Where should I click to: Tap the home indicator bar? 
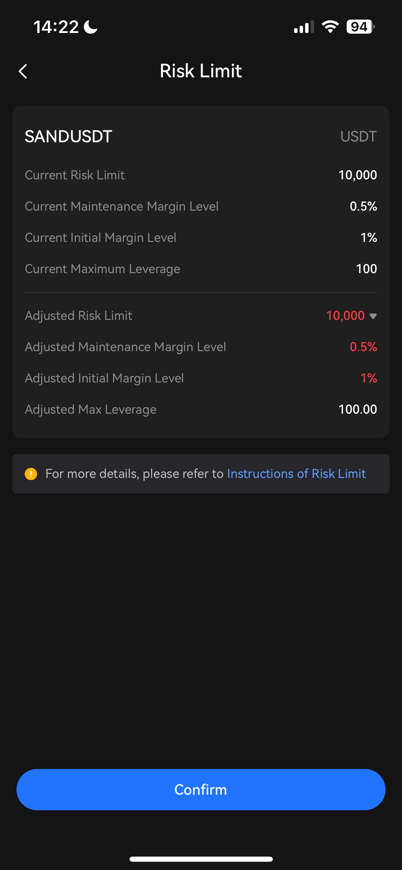(201, 859)
